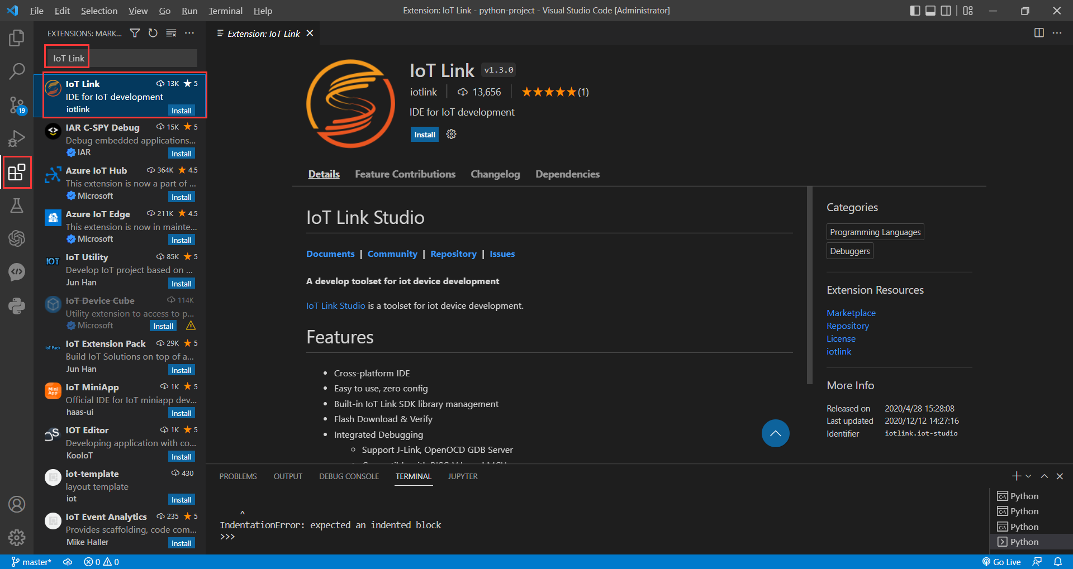The height and width of the screenshot is (569, 1073).
Task: Click the extensions search box containing IoT Link
Action: pos(121,58)
